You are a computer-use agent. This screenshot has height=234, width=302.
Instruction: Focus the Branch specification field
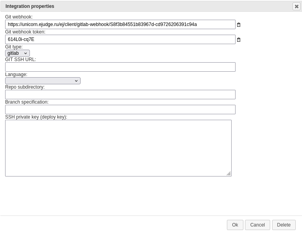pyautogui.click(x=120, y=110)
